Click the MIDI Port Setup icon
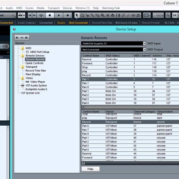Screen dimensions: 179x179 pos(28,52)
